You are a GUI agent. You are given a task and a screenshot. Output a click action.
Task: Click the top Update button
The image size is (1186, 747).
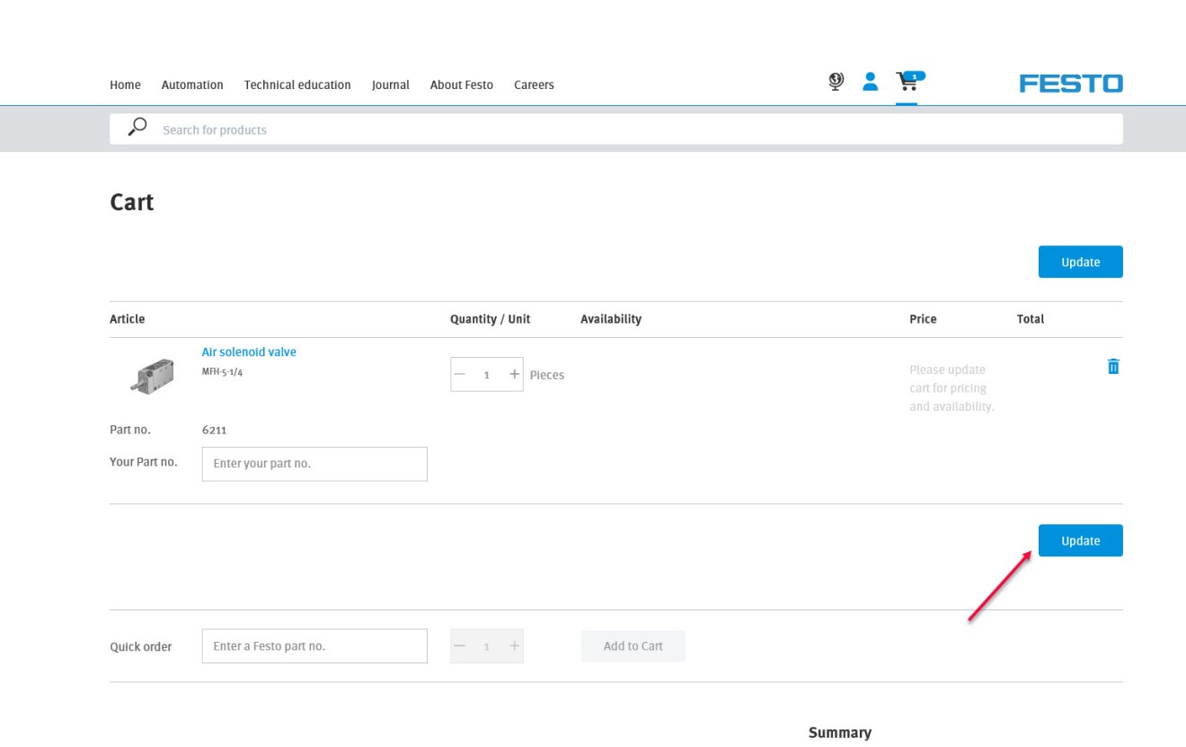click(1080, 262)
